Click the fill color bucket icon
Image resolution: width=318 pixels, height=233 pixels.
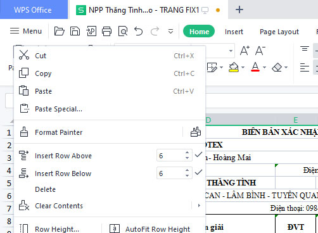tap(234, 67)
